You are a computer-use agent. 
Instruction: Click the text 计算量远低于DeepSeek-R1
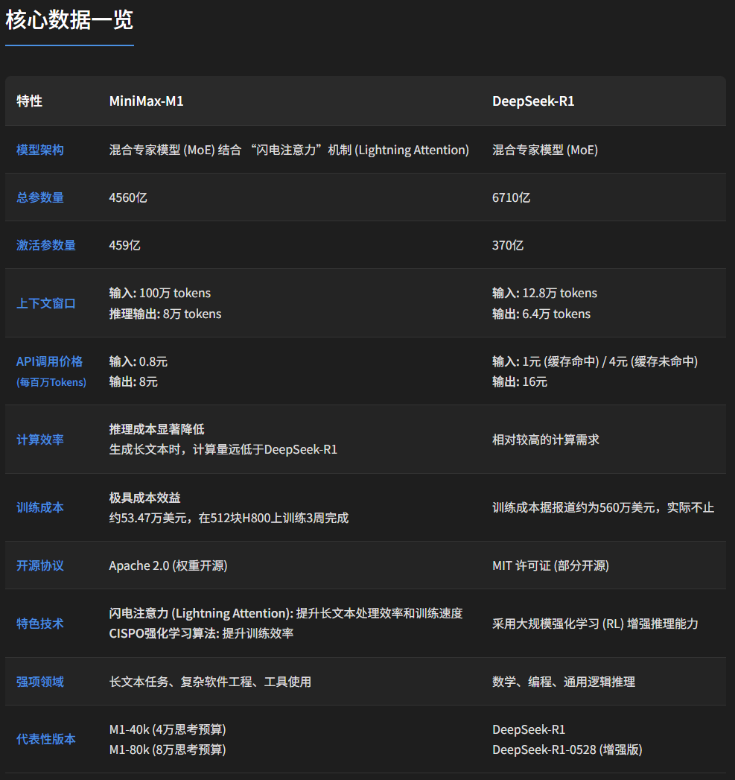(x=265, y=450)
